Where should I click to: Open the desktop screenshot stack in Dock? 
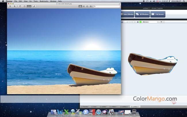[x=121, y=112]
